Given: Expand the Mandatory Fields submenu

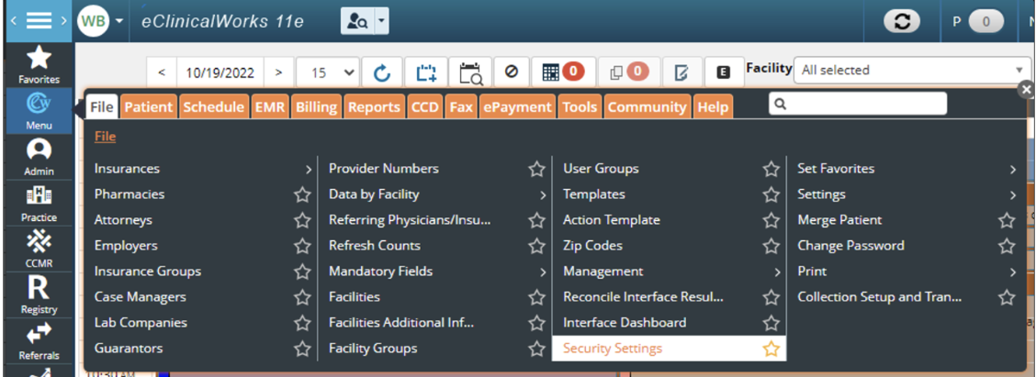Looking at the screenshot, I should pos(543,272).
